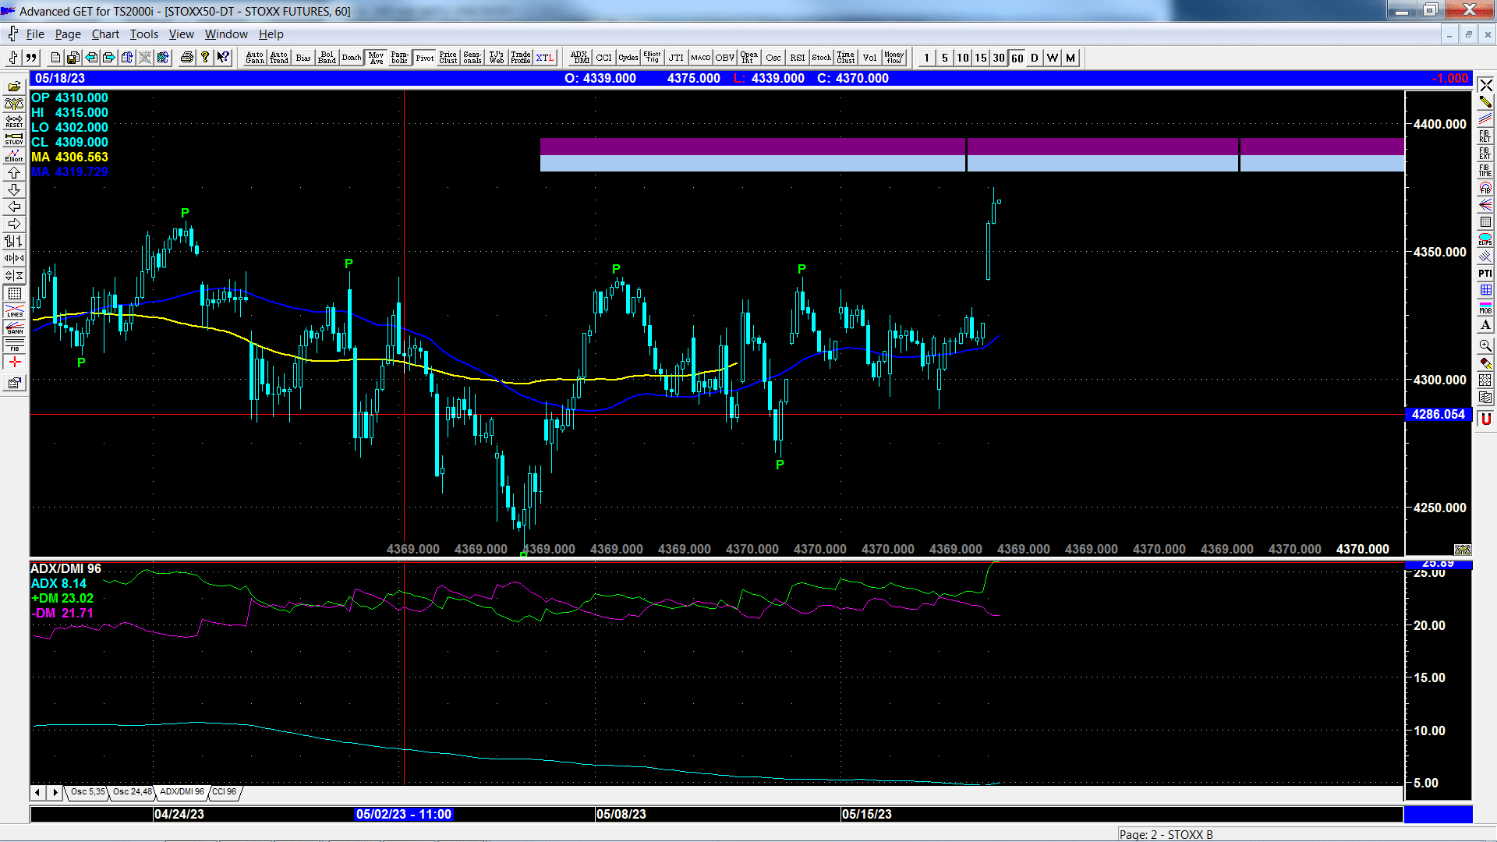Select the eraser tool in right toolbar
Viewport: 1497px width, 842px height.
point(1485,363)
